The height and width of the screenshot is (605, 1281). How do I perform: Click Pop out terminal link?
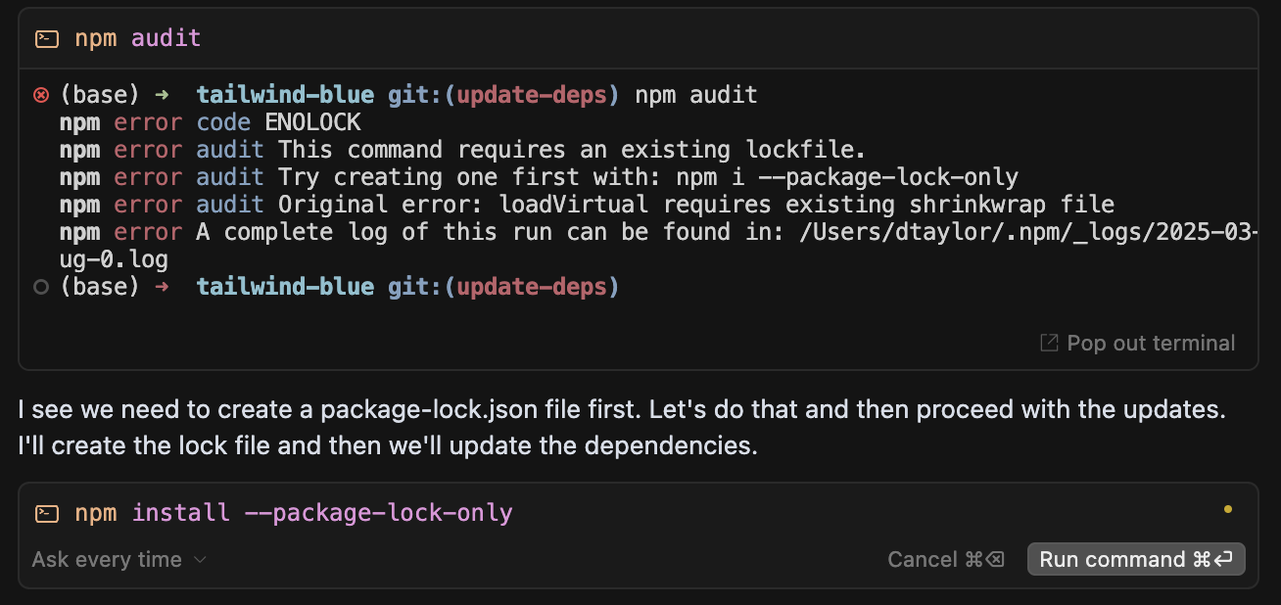click(1137, 343)
